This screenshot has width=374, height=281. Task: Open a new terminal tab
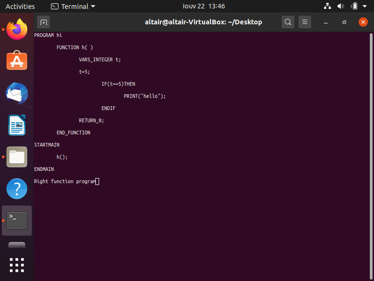[43, 22]
